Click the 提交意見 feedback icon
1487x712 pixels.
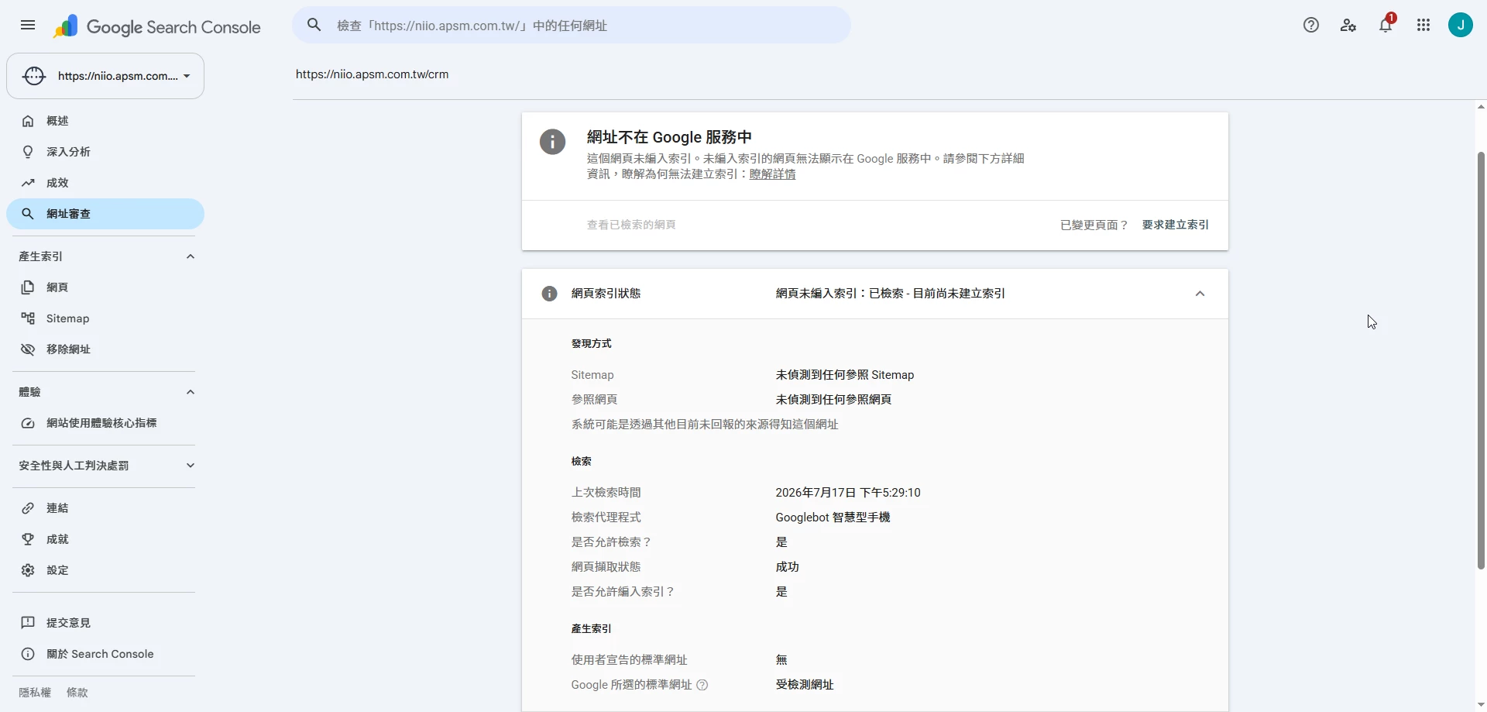tap(28, 623)
